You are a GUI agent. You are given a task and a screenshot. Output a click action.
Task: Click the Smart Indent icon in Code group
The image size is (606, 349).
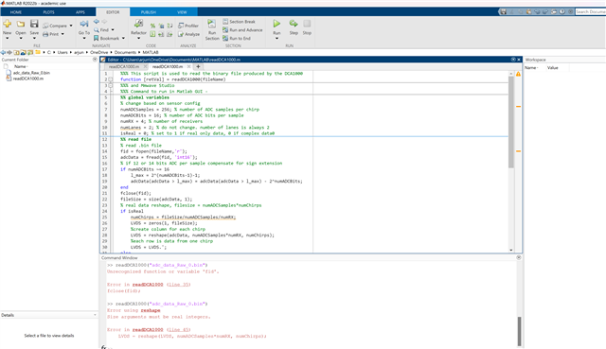click(x=152, y=34)
